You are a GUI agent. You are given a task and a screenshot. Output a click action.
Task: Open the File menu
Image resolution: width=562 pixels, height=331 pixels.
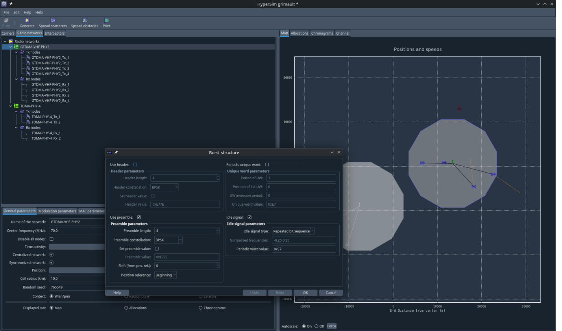[x=6, y=12]
